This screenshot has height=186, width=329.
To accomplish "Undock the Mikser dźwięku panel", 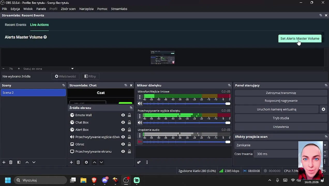I will [229, 85].
